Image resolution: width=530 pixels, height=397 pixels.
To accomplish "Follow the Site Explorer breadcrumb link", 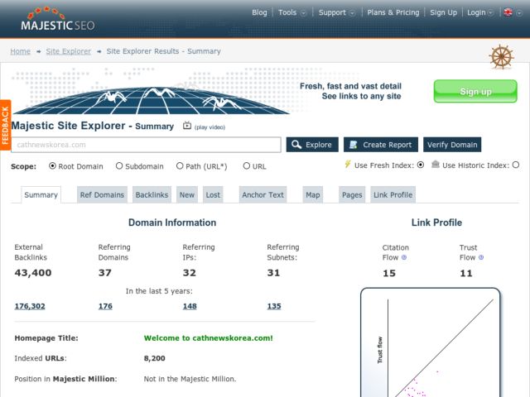I will point(69,51).
